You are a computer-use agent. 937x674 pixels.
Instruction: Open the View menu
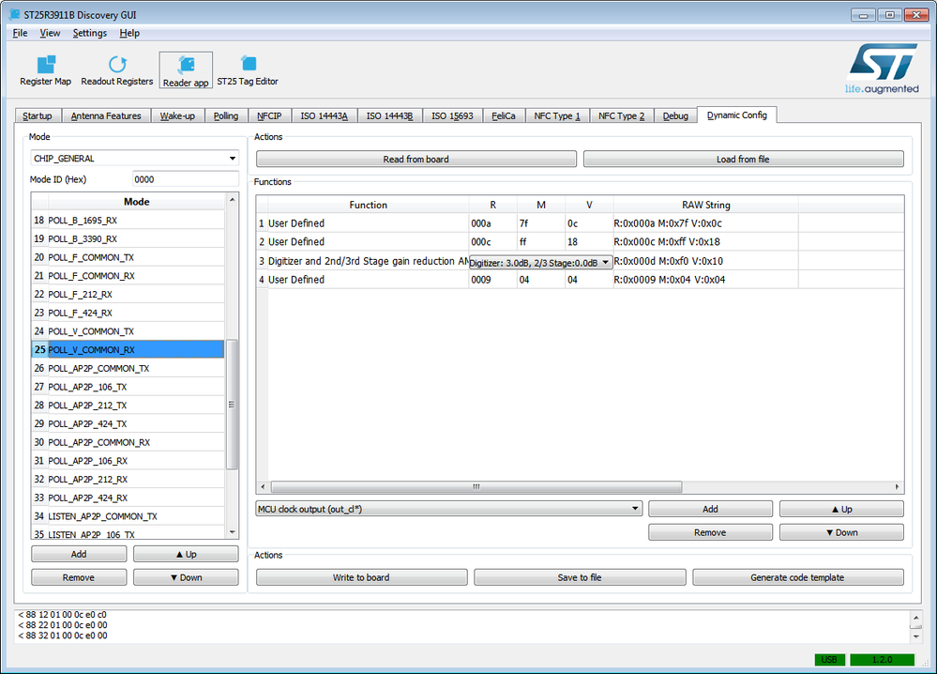coord(50,33)
